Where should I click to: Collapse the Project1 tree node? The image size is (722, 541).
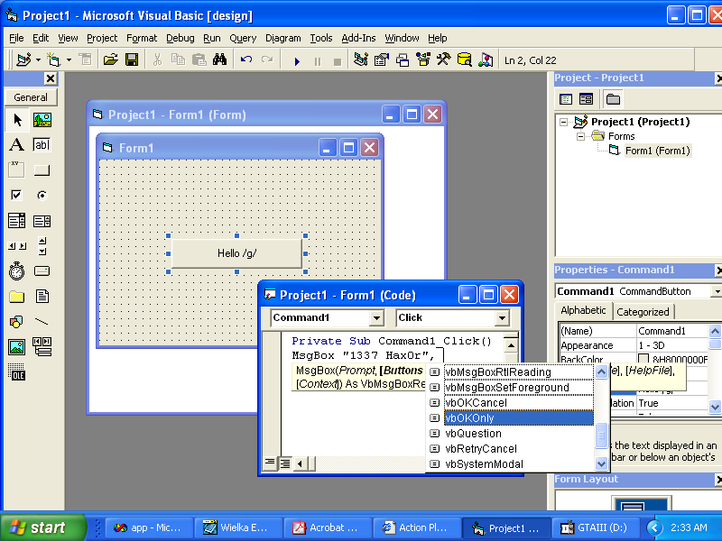pyautogui.click(x=563, y=122)
